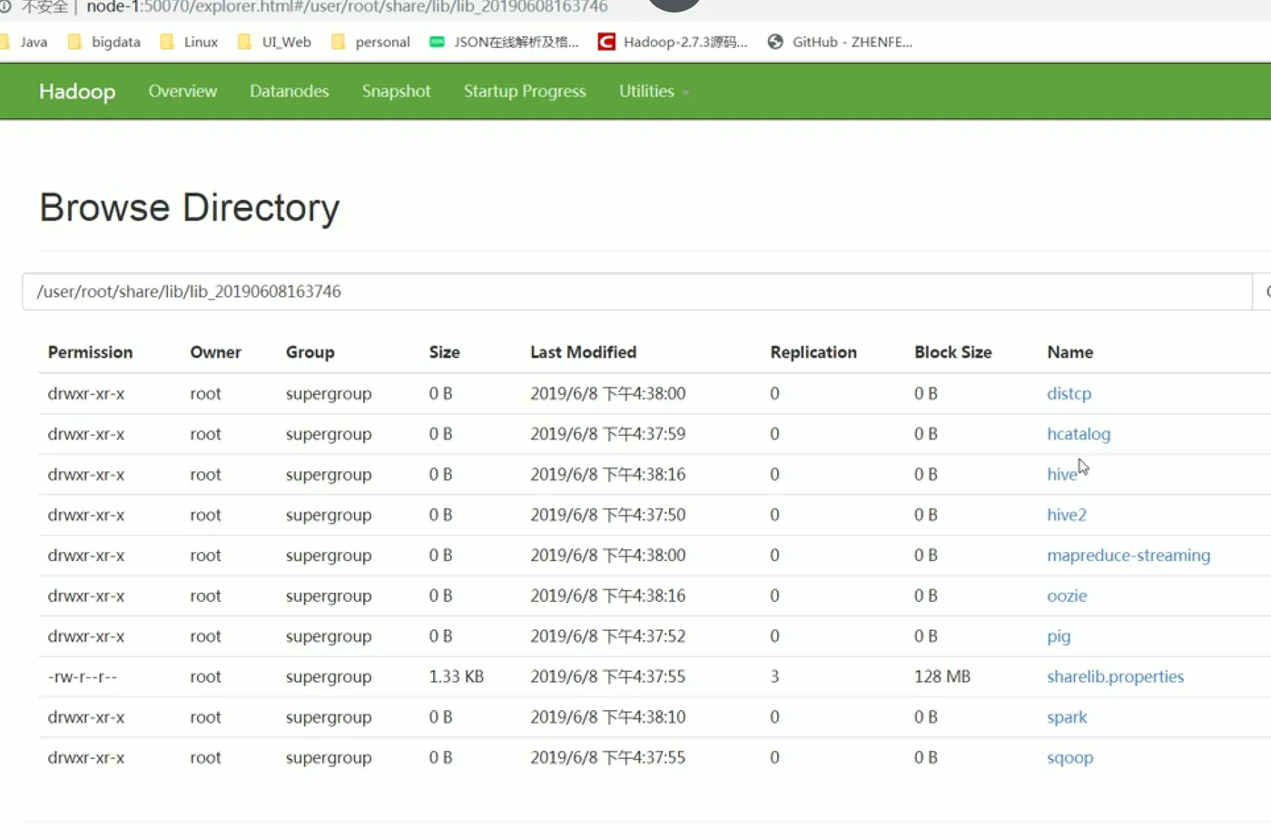Open the GitHub ZHENFE bookmark
This screenshot has height=838, width=1271.
[840, 42]
